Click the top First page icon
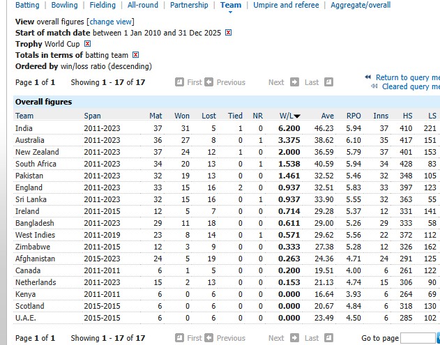Screen dimensions: 440x345 pyautogui.click(x=179, y=82)
